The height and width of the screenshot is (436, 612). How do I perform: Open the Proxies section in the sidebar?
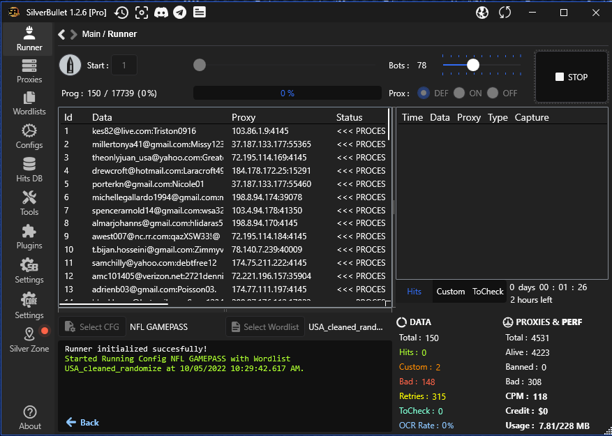click(x=29, y=71)
